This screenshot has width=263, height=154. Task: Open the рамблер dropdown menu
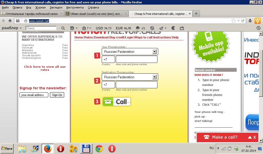click(x=12, y=28)
